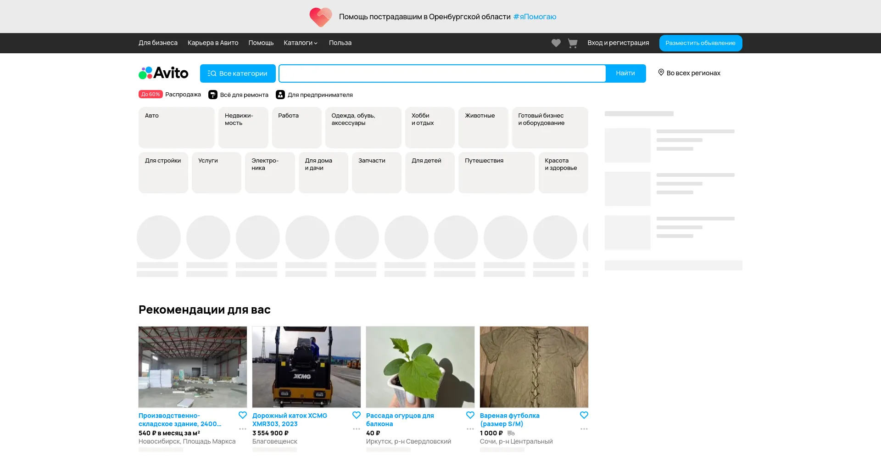Open warehouse building photo thumbnail

[193, 367]
